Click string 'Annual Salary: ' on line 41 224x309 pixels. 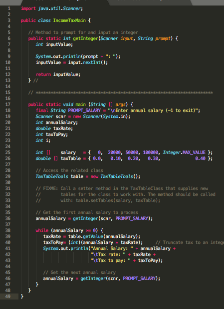click(112, 248)
